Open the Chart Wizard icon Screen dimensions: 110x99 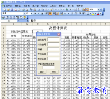84,9
